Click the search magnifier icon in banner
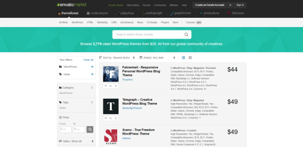This screenshot has width=303, height=147. coord(186,34)
